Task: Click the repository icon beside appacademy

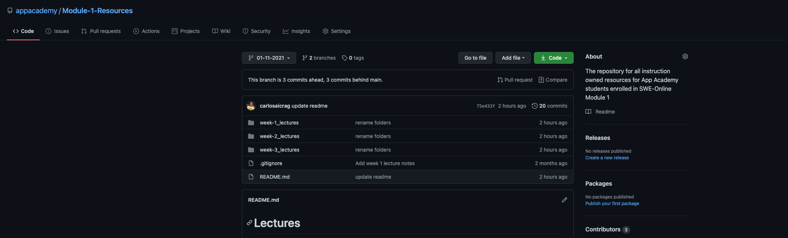Action: [x=10, y=11]
